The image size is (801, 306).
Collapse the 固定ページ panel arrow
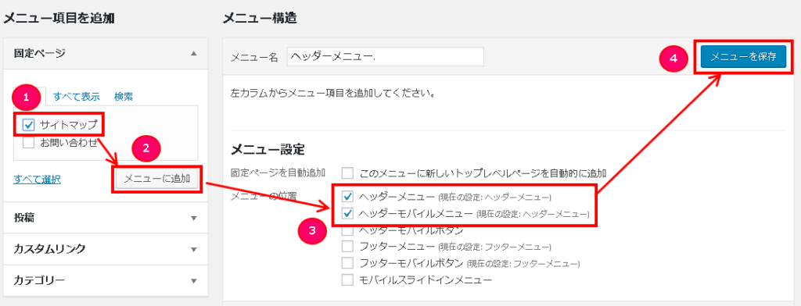194,53
